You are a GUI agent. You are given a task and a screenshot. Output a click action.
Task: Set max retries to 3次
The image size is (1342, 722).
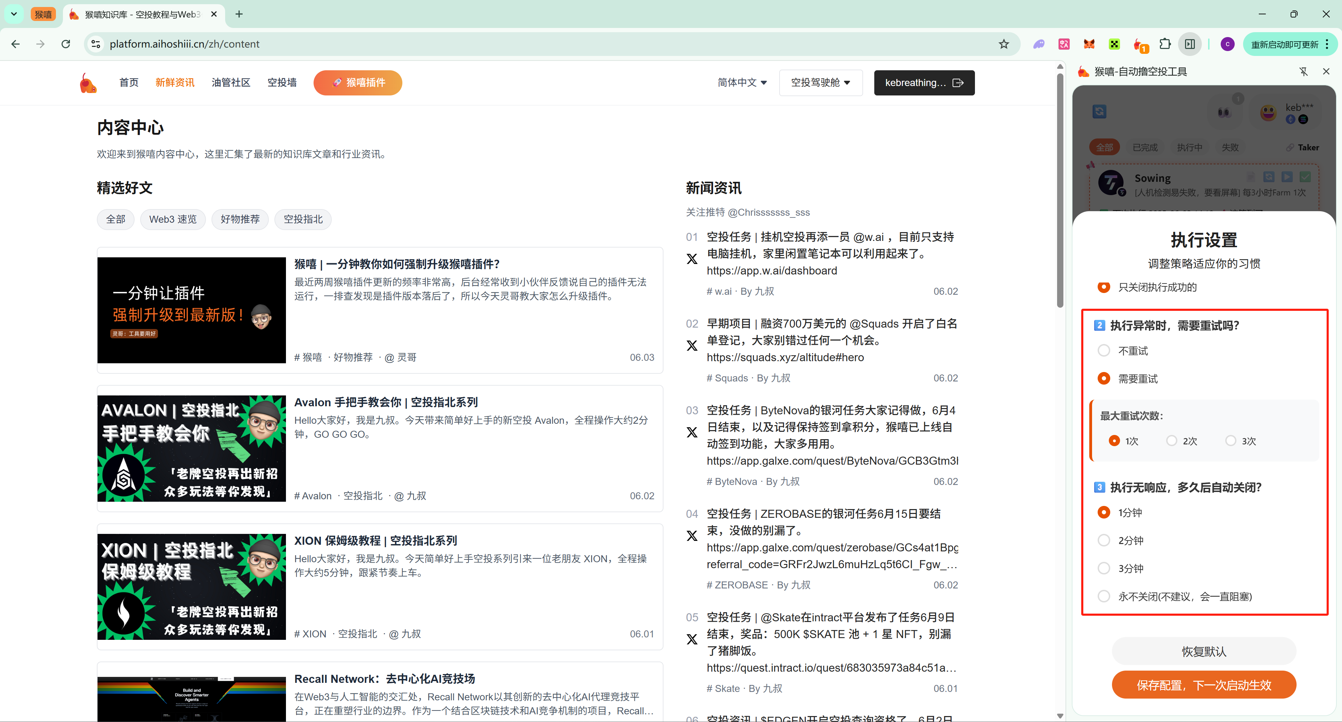(1230, 441)
